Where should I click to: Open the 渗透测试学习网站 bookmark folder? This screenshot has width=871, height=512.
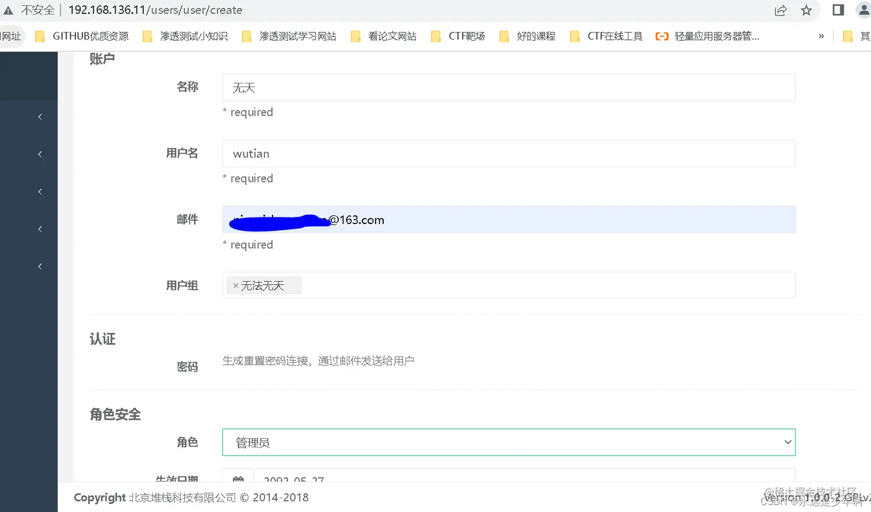click(289, 36)
